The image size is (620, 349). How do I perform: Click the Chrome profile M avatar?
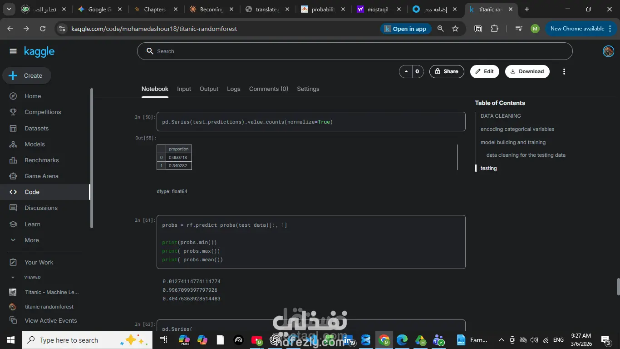click(535, 29)
